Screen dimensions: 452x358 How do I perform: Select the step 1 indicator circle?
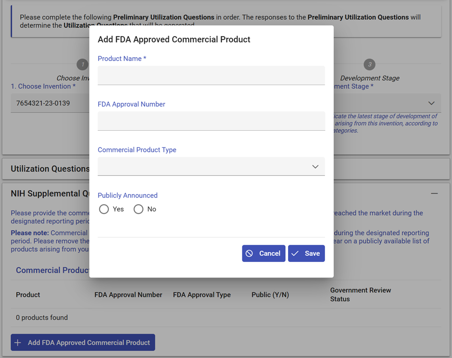coord(82,64)
